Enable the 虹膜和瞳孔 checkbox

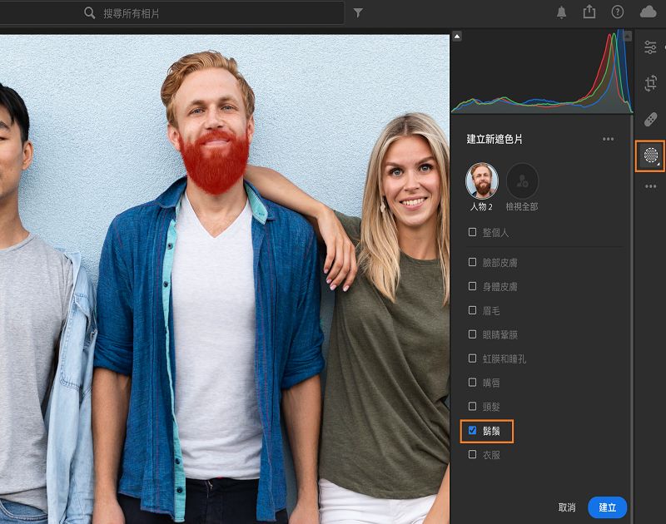(x=472, y=358)
